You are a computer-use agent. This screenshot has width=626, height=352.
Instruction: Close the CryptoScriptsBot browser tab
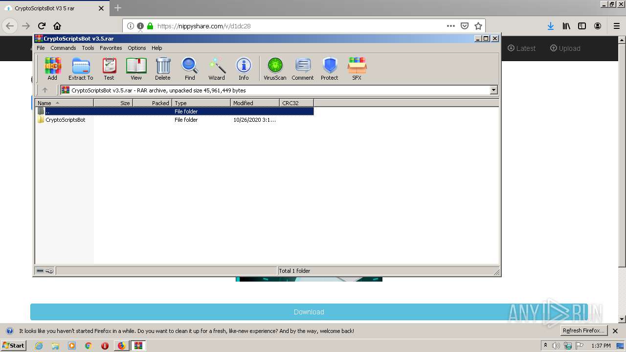pos(101,8)
